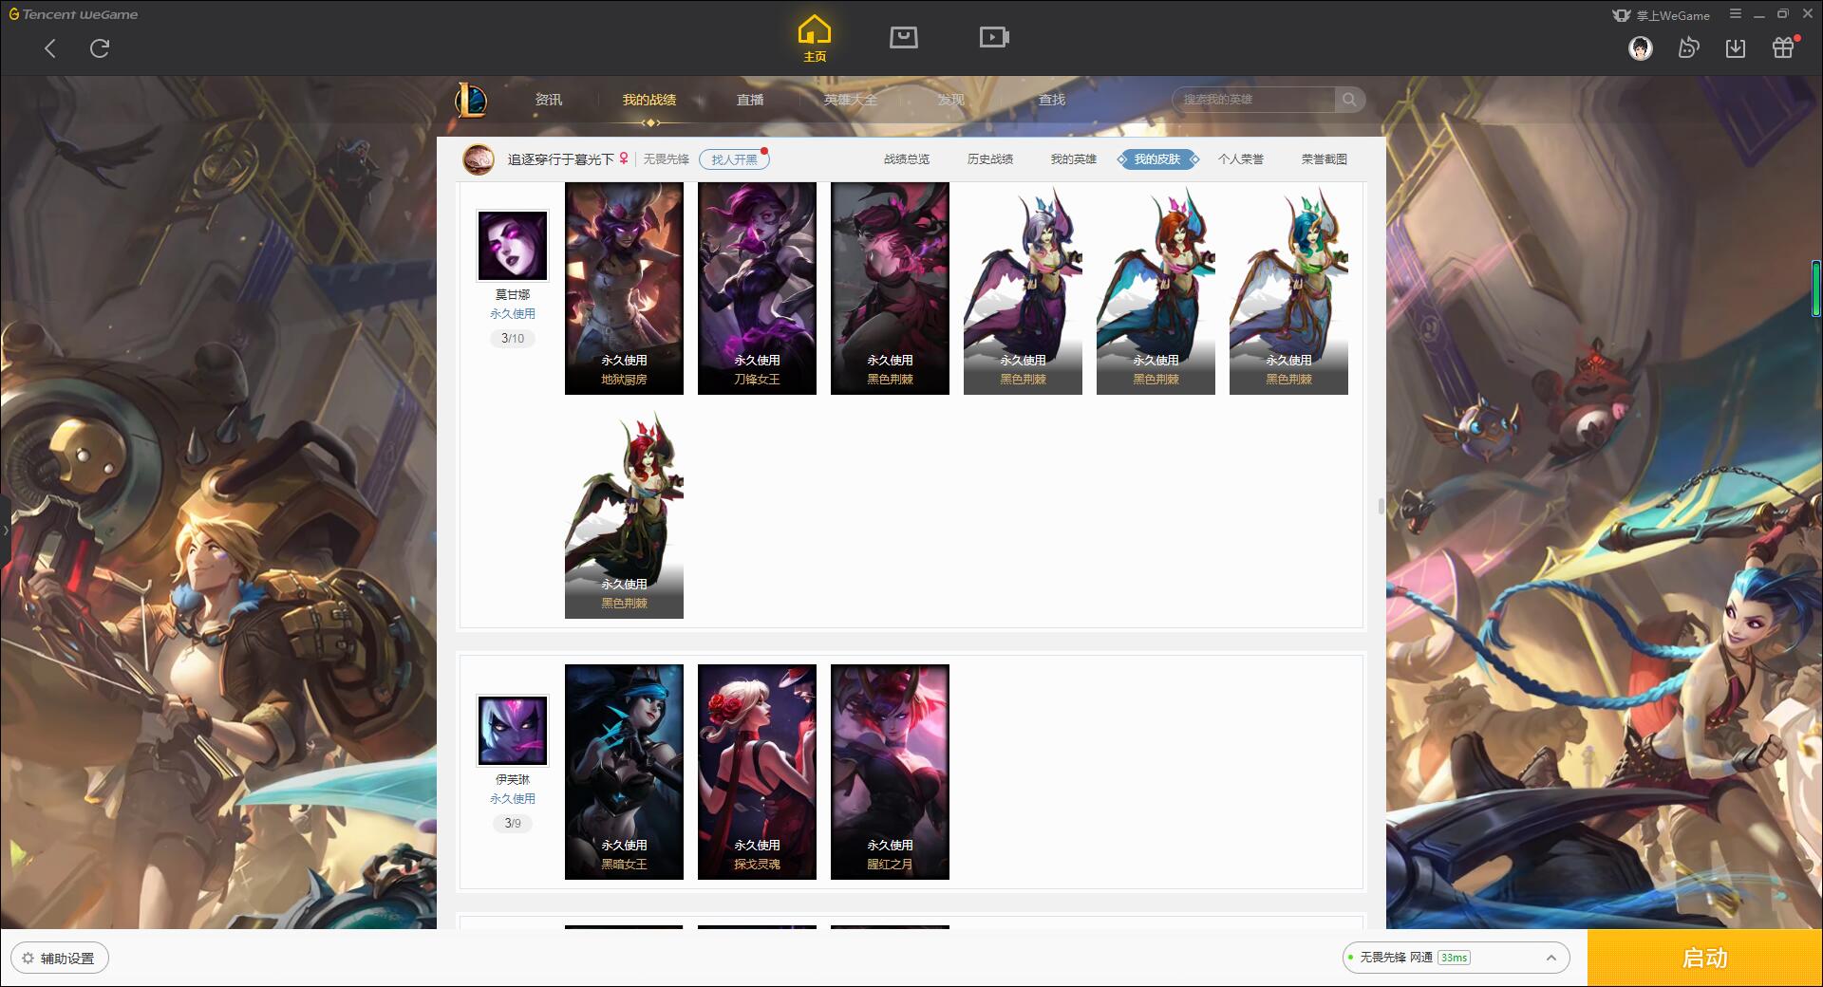This screenshot has height=987, width=1823.
Task: Open the purple-haired 黑色荆棘 chroma card
Action: tap(1023, 289)
